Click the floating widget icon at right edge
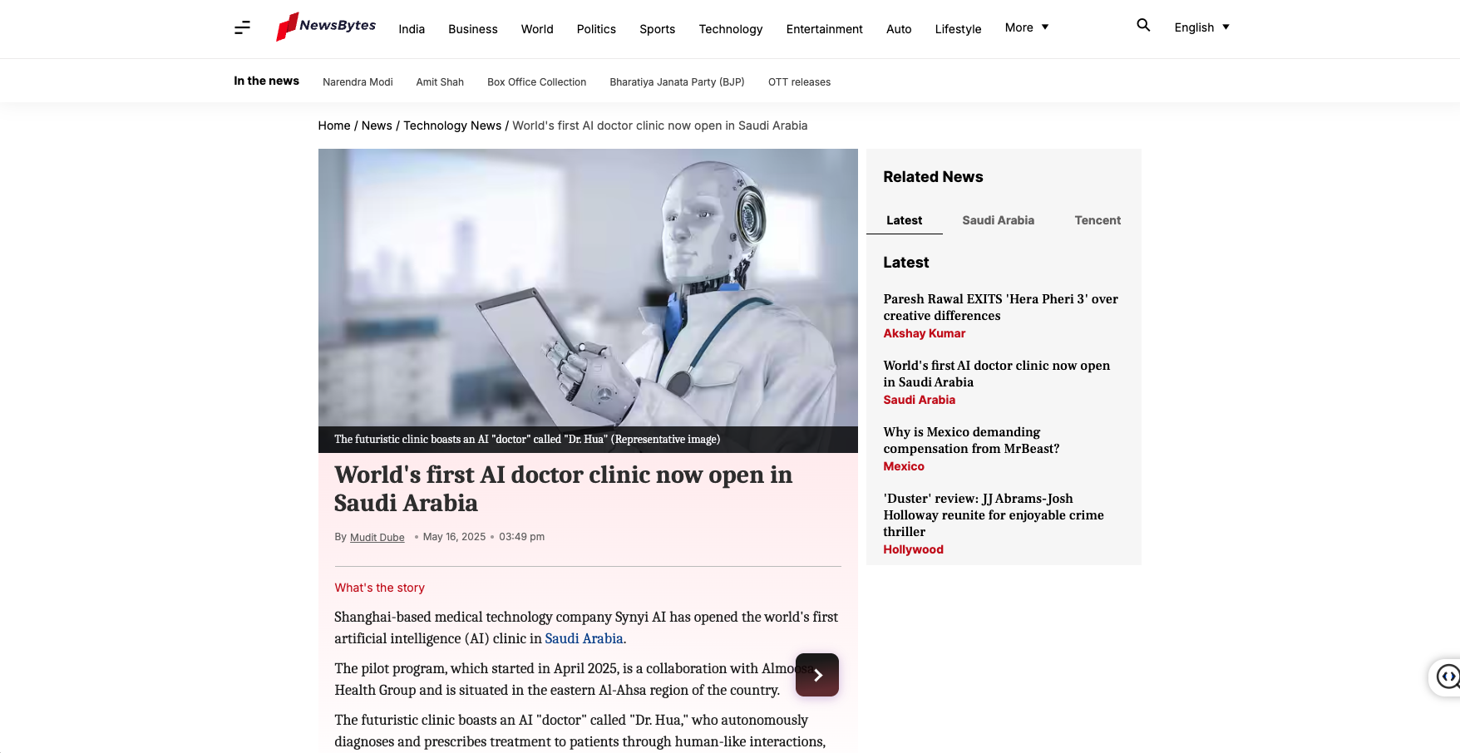 1447,677
